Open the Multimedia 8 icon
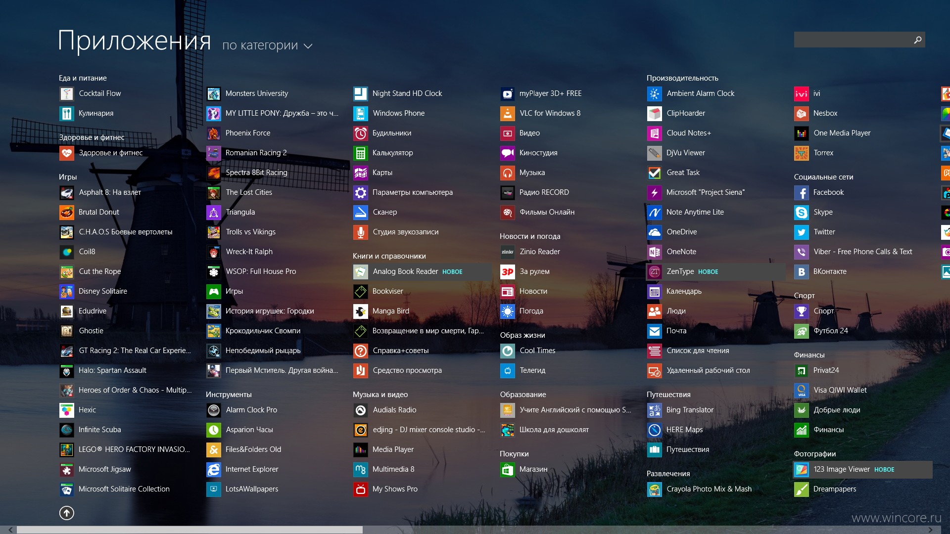This screenshot has height=534, width=950. (x=361, y=469)
